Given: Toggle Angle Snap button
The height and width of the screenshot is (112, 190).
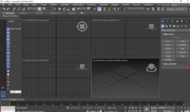Looking at the screenshot, I should [110, 9].
